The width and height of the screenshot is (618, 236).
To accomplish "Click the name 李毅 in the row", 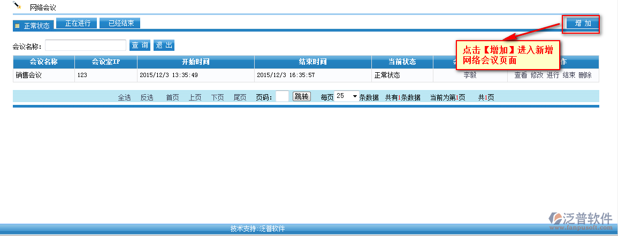I will [470, 75].
